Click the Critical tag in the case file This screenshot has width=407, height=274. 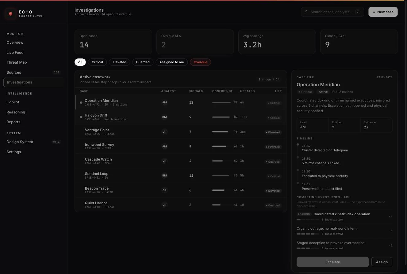tap(305, 92)
